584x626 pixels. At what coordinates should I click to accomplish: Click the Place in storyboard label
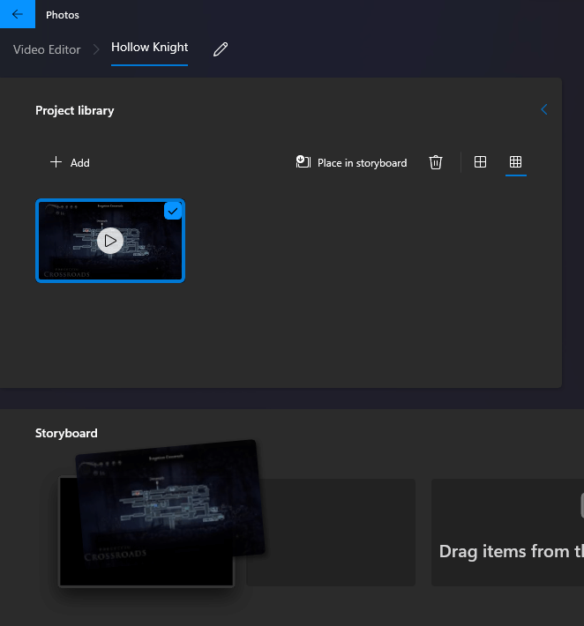tap(362, 163)
